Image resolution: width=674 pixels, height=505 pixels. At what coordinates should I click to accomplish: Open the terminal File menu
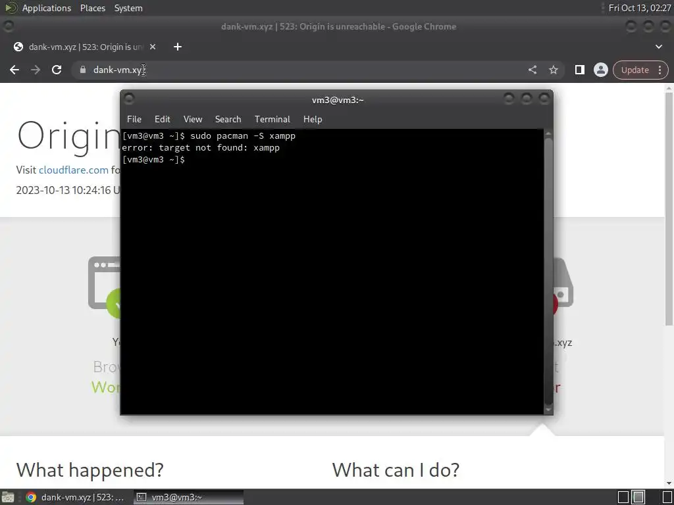point(134,120)
